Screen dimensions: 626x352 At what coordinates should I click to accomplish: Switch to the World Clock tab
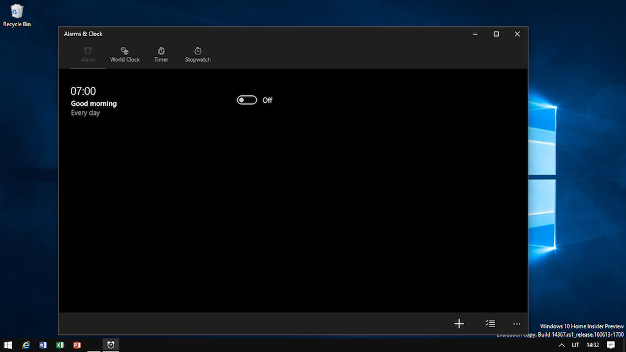point(125,54)
